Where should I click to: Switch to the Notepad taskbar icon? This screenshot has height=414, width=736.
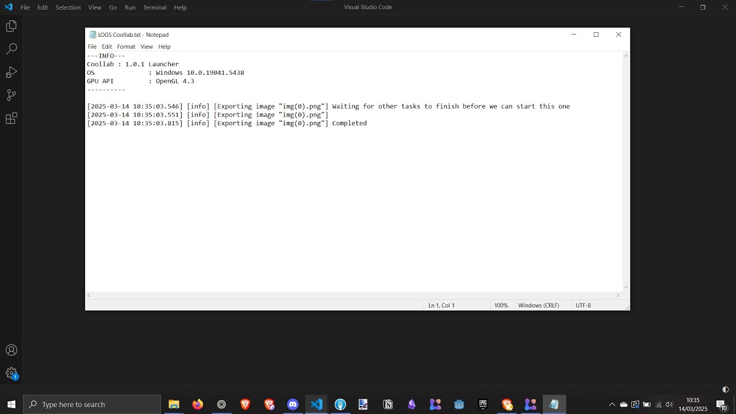click(554, 404)
